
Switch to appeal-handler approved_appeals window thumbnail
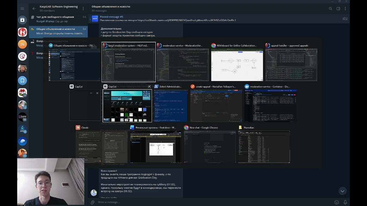(291, 62)
